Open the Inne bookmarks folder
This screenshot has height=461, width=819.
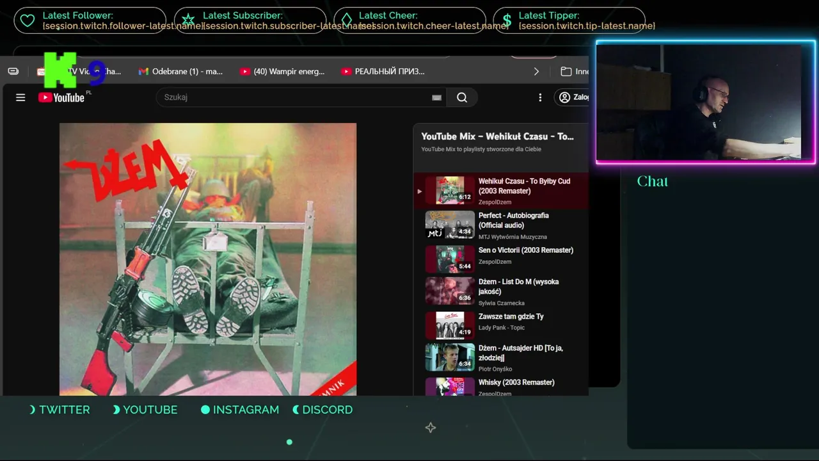[x=575, y=72]
